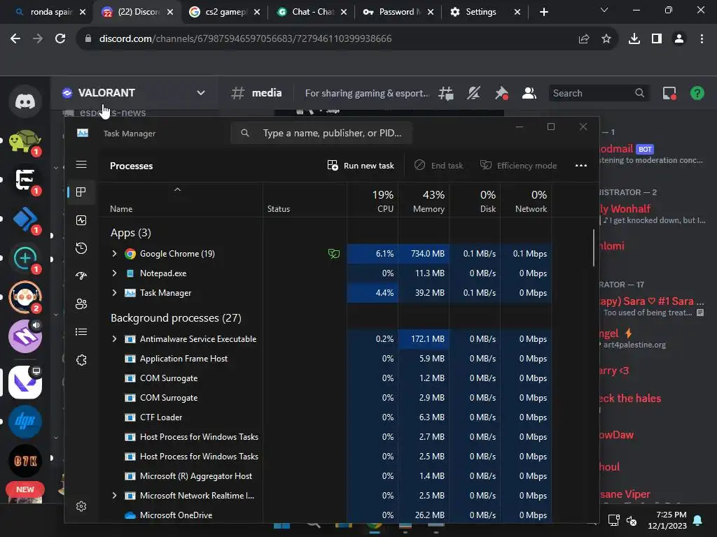The width and height of the screenshot is (717, 537).
Task: Toggle Discord member list icon
Action: [x=529, y=93]
